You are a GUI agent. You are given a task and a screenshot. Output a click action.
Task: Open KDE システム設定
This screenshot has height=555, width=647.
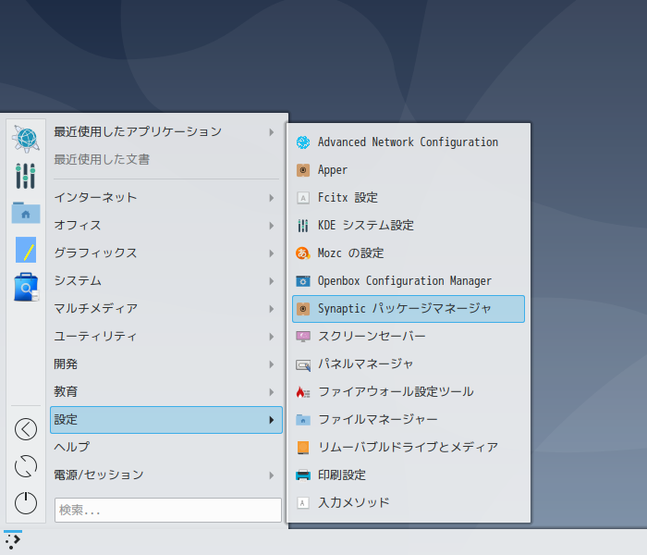pyautogui.click(x=409, y=226)
